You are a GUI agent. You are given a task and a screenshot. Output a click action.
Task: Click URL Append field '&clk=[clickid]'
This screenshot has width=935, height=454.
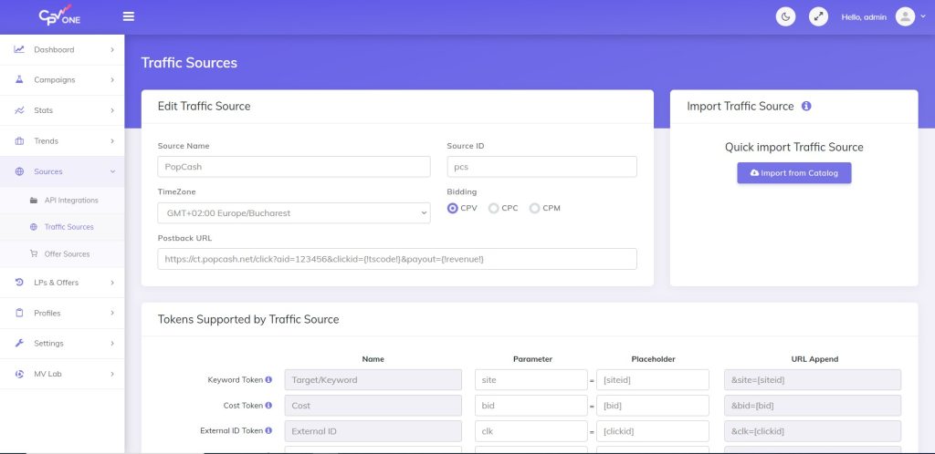[812, 431]
